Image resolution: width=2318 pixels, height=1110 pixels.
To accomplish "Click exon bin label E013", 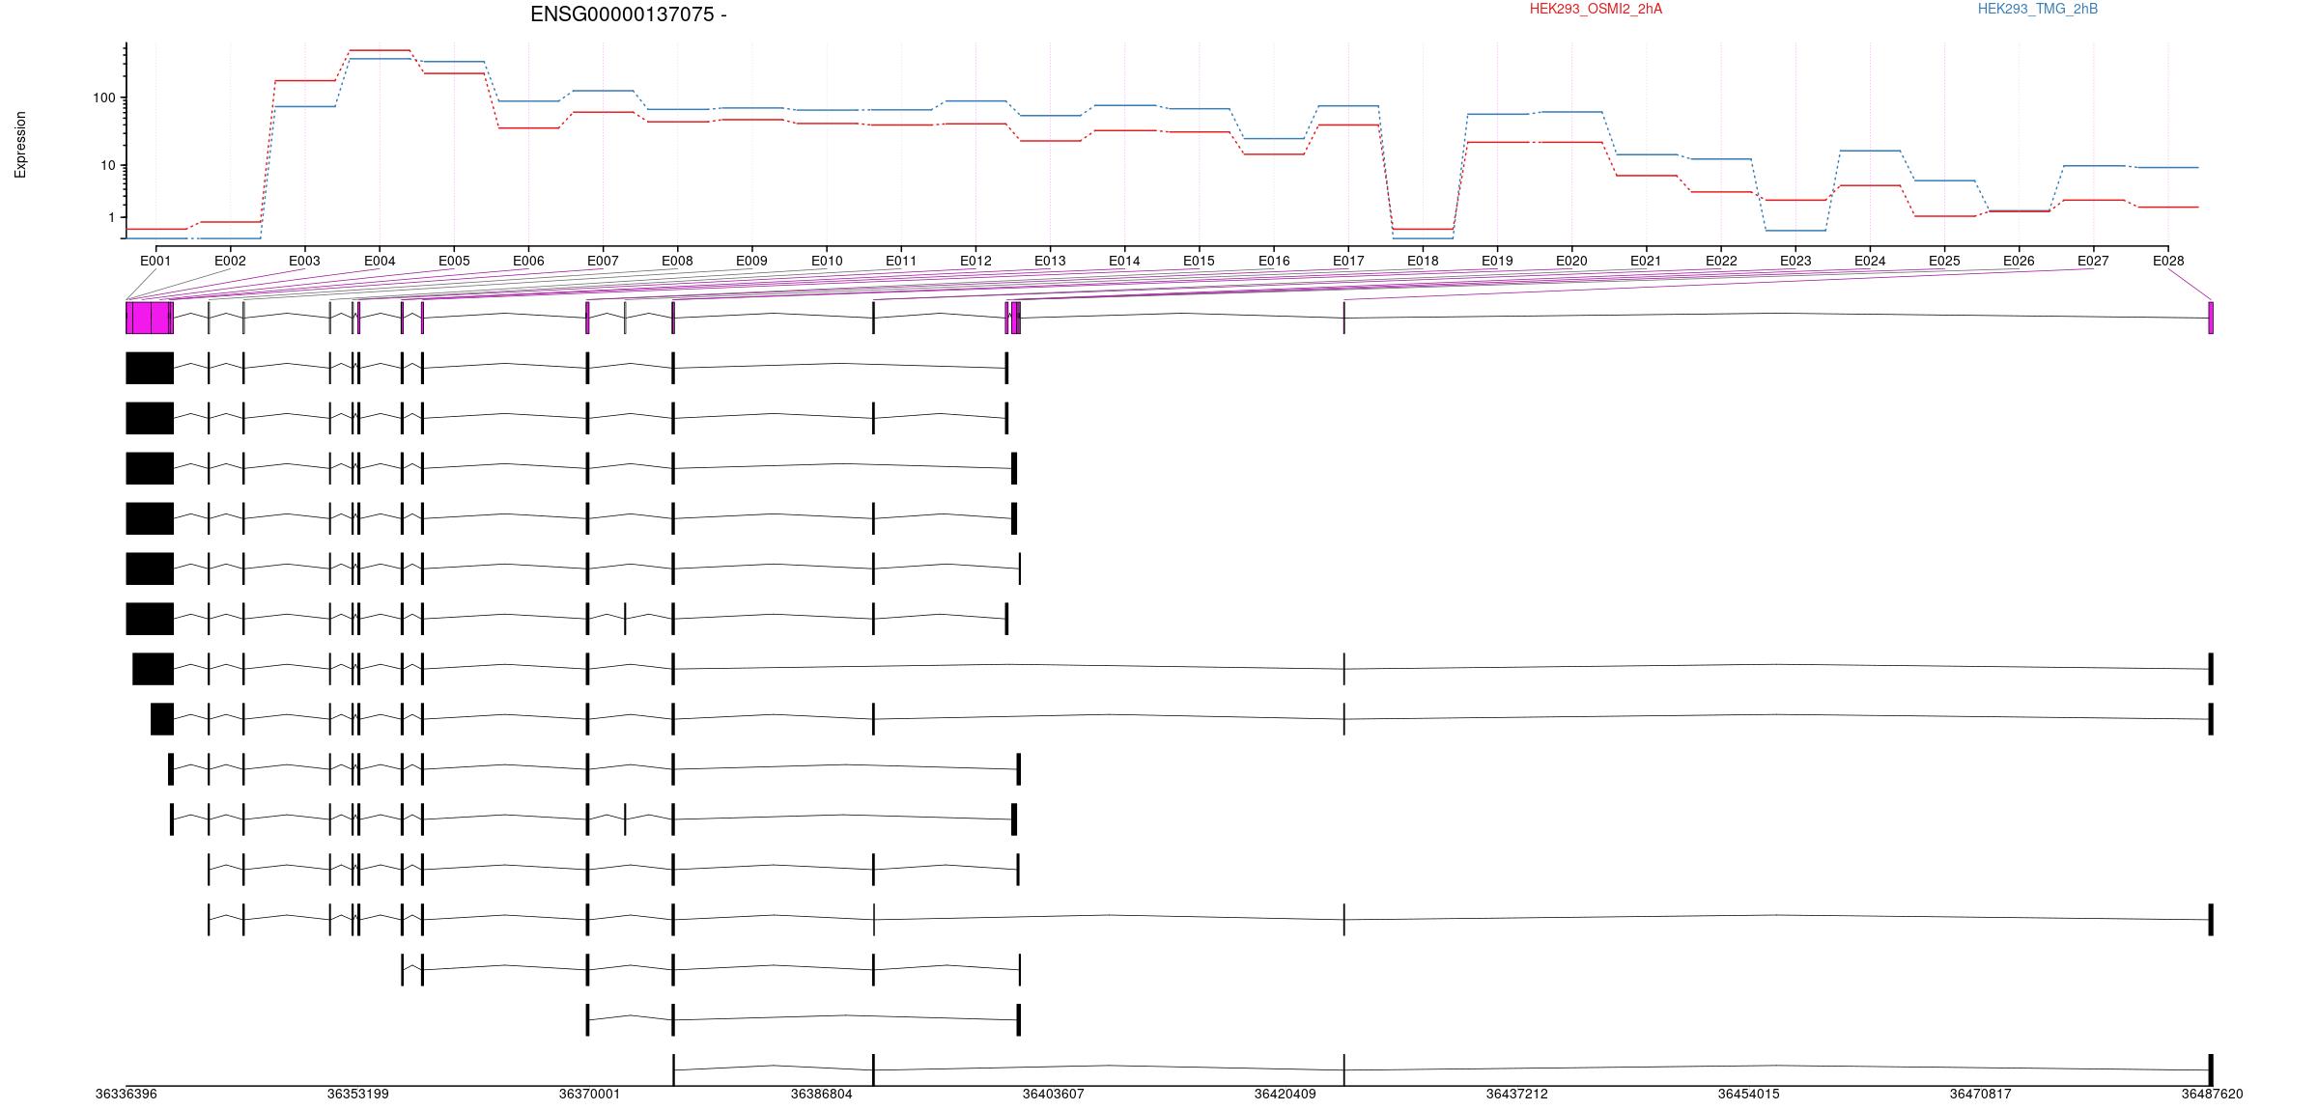I will click(x=1050, y=261).
